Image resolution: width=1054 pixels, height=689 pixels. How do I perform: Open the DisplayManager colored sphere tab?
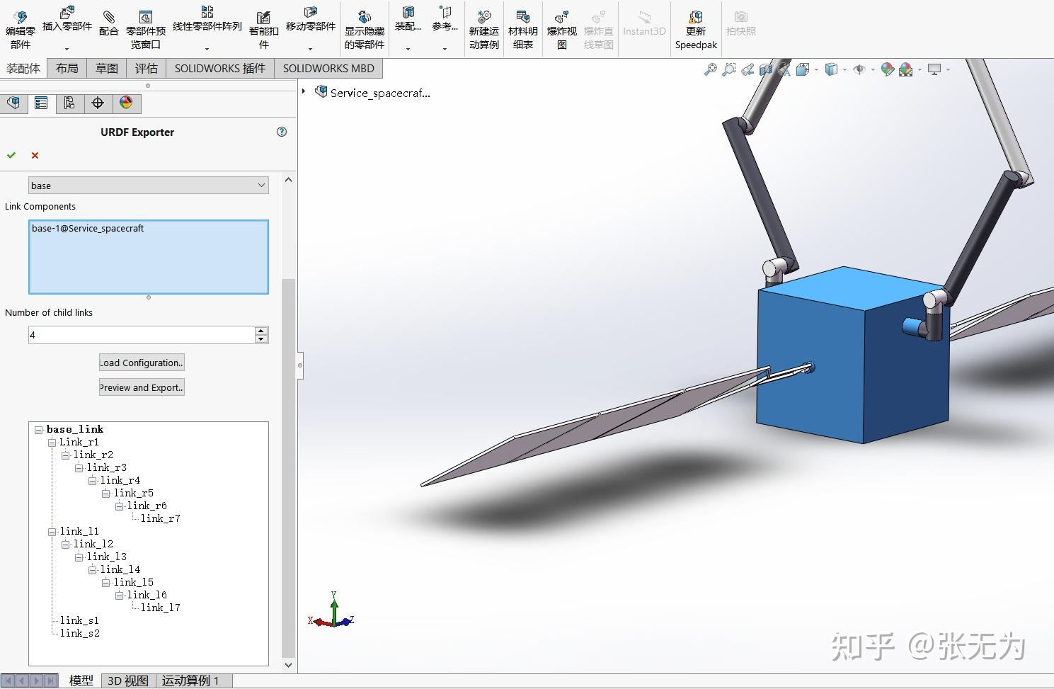126,103
